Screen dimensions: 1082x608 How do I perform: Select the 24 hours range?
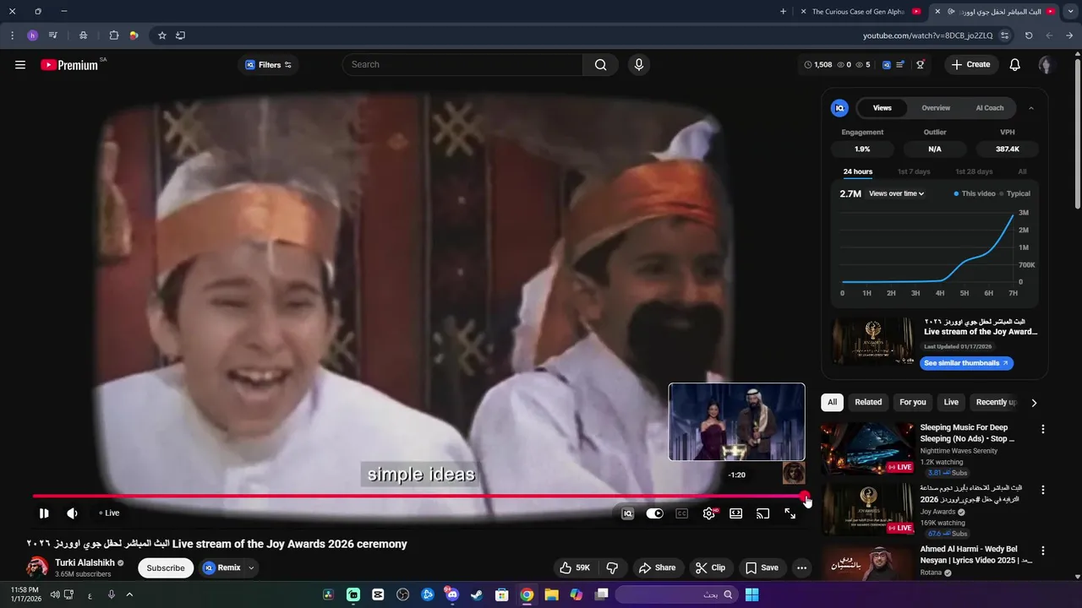coord(857,172)
